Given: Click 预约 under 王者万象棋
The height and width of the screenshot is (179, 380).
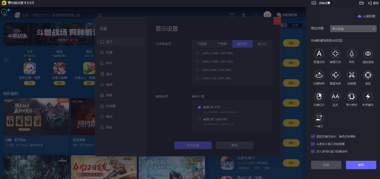Looking at the screenshot, I should pos(59,83).
